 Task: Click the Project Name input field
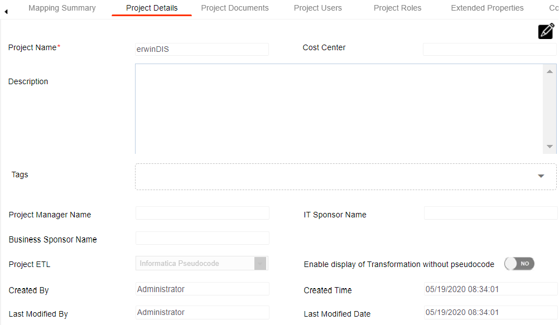[201, 49]
